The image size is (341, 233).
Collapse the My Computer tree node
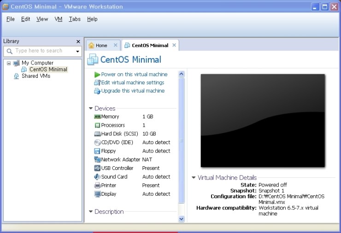coord(9,63)
